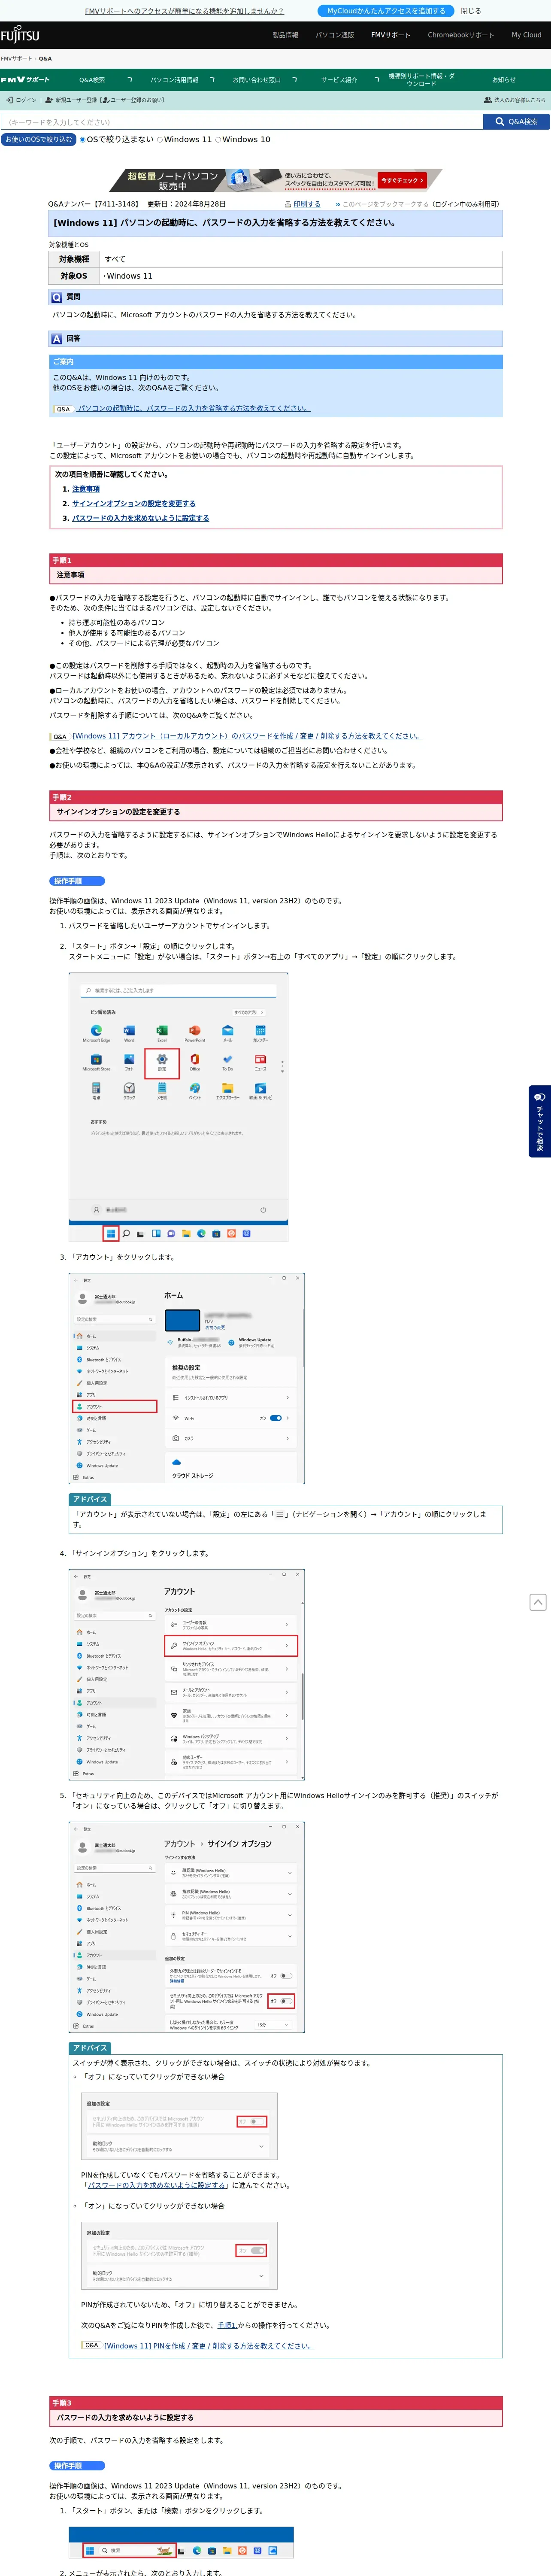Screen dimensions: 551x2576
Task: Click the 手順1 link in the advice box
Action: point(227,2325)
